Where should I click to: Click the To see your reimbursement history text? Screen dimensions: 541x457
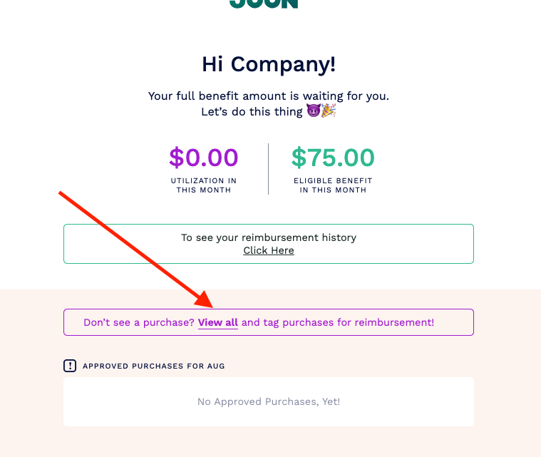coord(269,237)
